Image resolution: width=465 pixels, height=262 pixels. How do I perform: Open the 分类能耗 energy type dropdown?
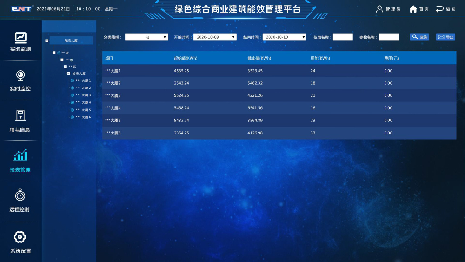coord(146,37)
